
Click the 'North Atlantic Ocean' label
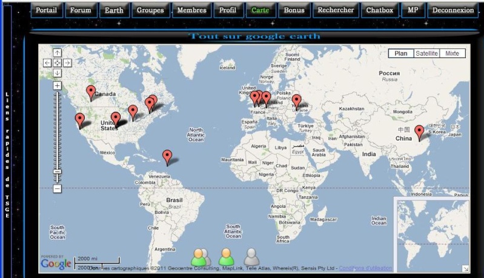[x=196, y=135]
